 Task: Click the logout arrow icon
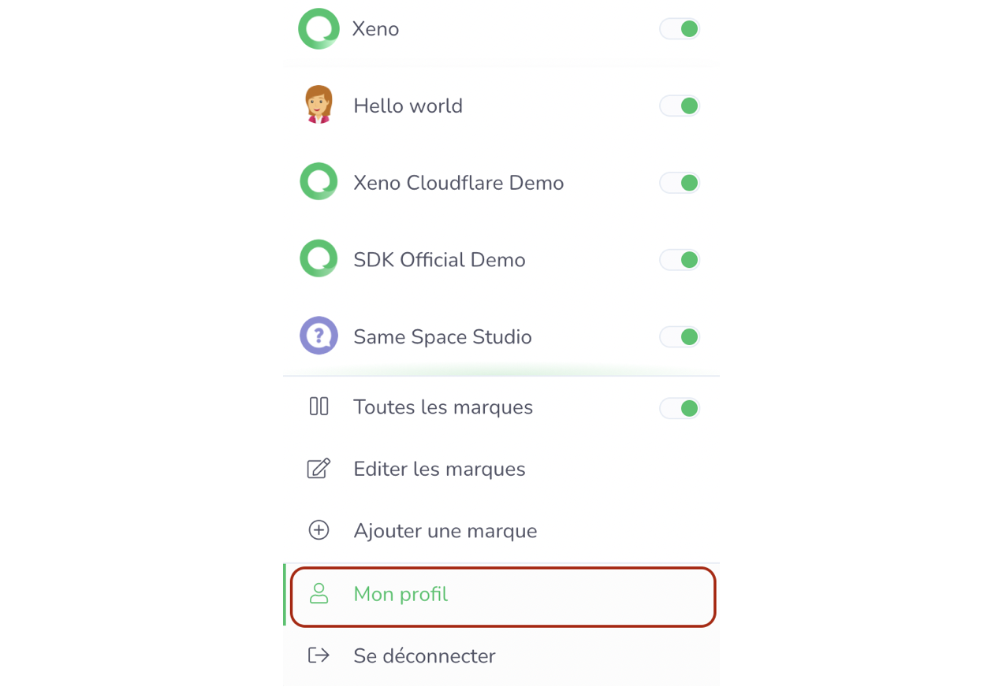click(x=319, y=655)
